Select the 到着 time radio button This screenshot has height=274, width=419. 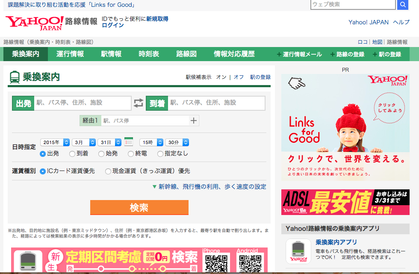click(x=72, y=154)
